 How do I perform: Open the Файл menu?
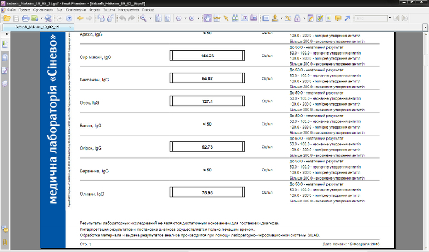11,10
